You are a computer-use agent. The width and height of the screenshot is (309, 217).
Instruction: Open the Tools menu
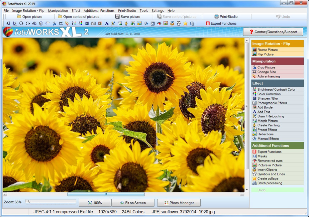[144, 11]
